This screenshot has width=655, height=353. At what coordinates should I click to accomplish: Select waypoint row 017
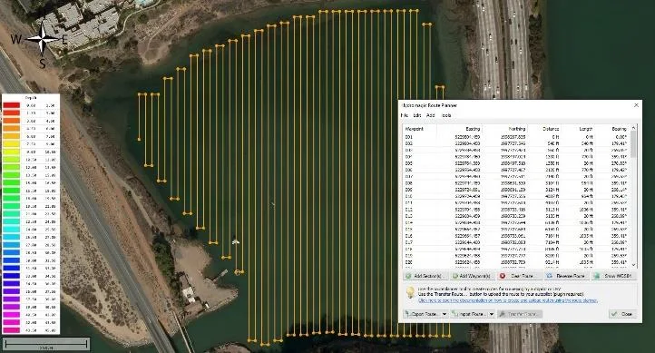click(516, 242)
